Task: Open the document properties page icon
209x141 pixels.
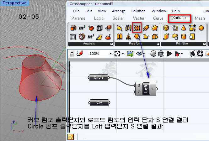Action: (72, 54)
